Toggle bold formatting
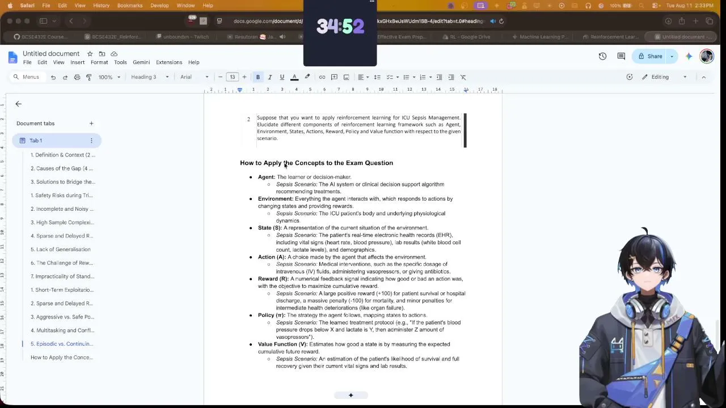The image size is (726, 408). pos(258,77)
